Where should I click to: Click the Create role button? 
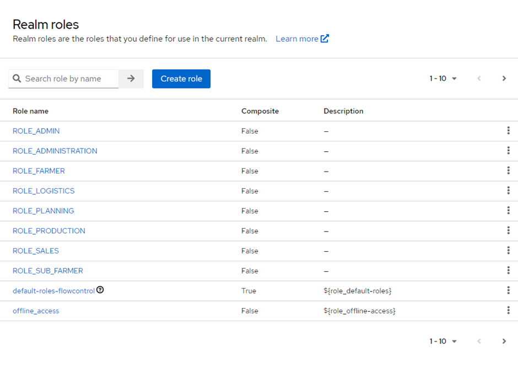point(181,79)
